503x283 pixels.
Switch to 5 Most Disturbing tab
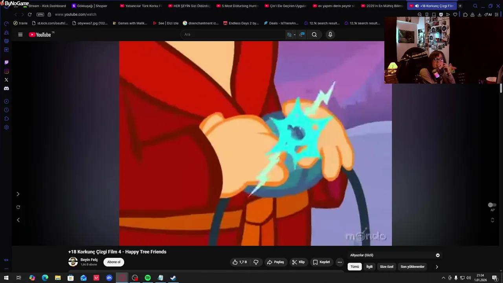[x=237, y=6]
